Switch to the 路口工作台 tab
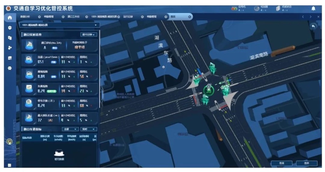This screenshot has height=172, width=325. tap(73, 17)
